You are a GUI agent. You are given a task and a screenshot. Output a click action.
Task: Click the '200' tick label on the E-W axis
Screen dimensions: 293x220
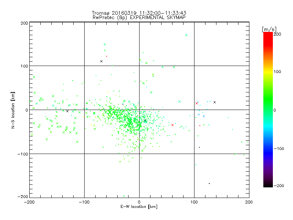pyautogui.click(x=249, y=202)
